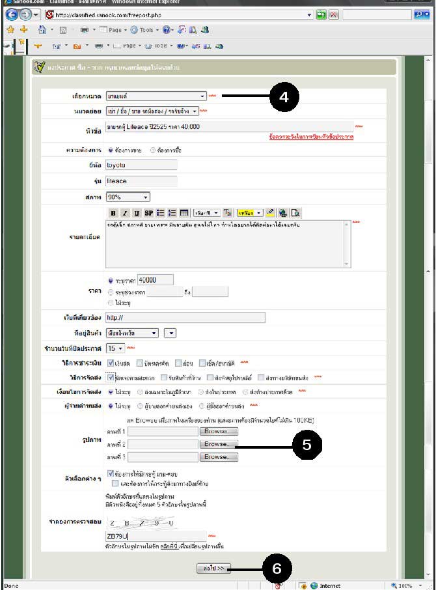The image size is (436, 590).
Task: Click the Help question-mark icon in upper row
Action: point(167,30)
